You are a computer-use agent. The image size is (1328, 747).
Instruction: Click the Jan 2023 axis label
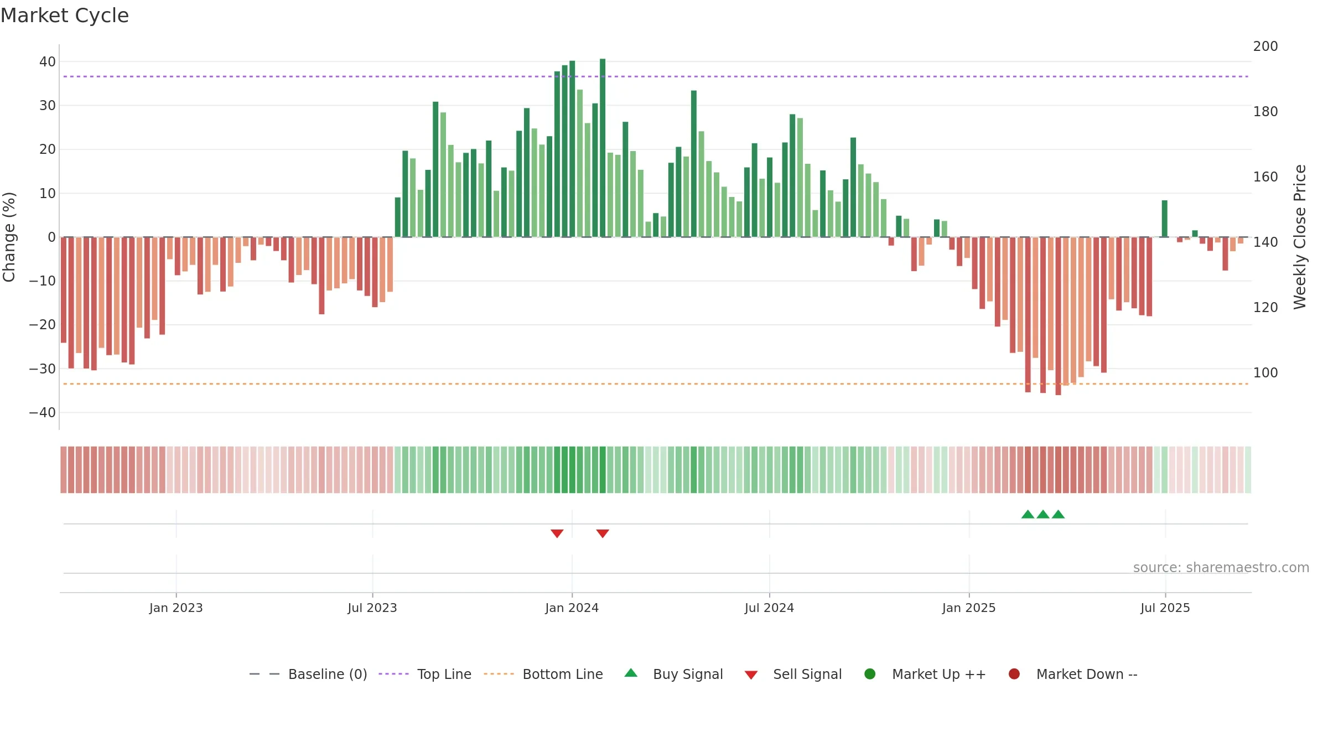(x=176, y=608)
